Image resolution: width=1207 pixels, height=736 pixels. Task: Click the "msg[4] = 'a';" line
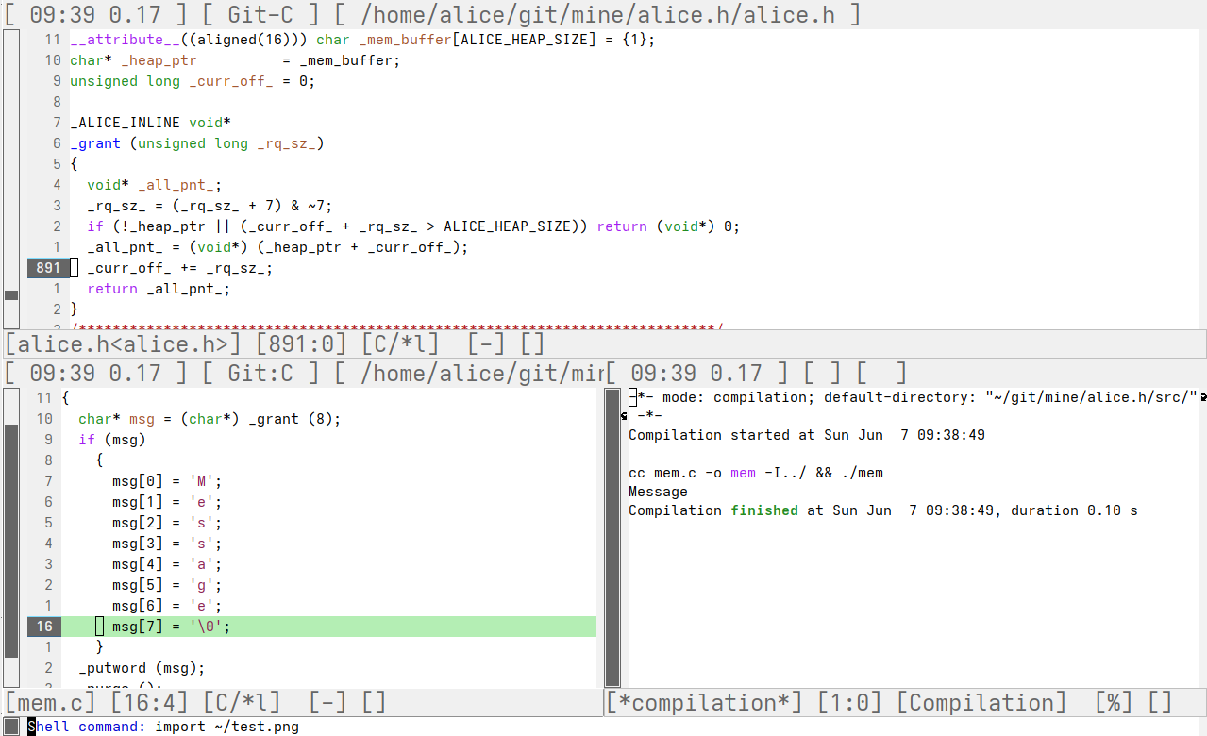point(167,564)
